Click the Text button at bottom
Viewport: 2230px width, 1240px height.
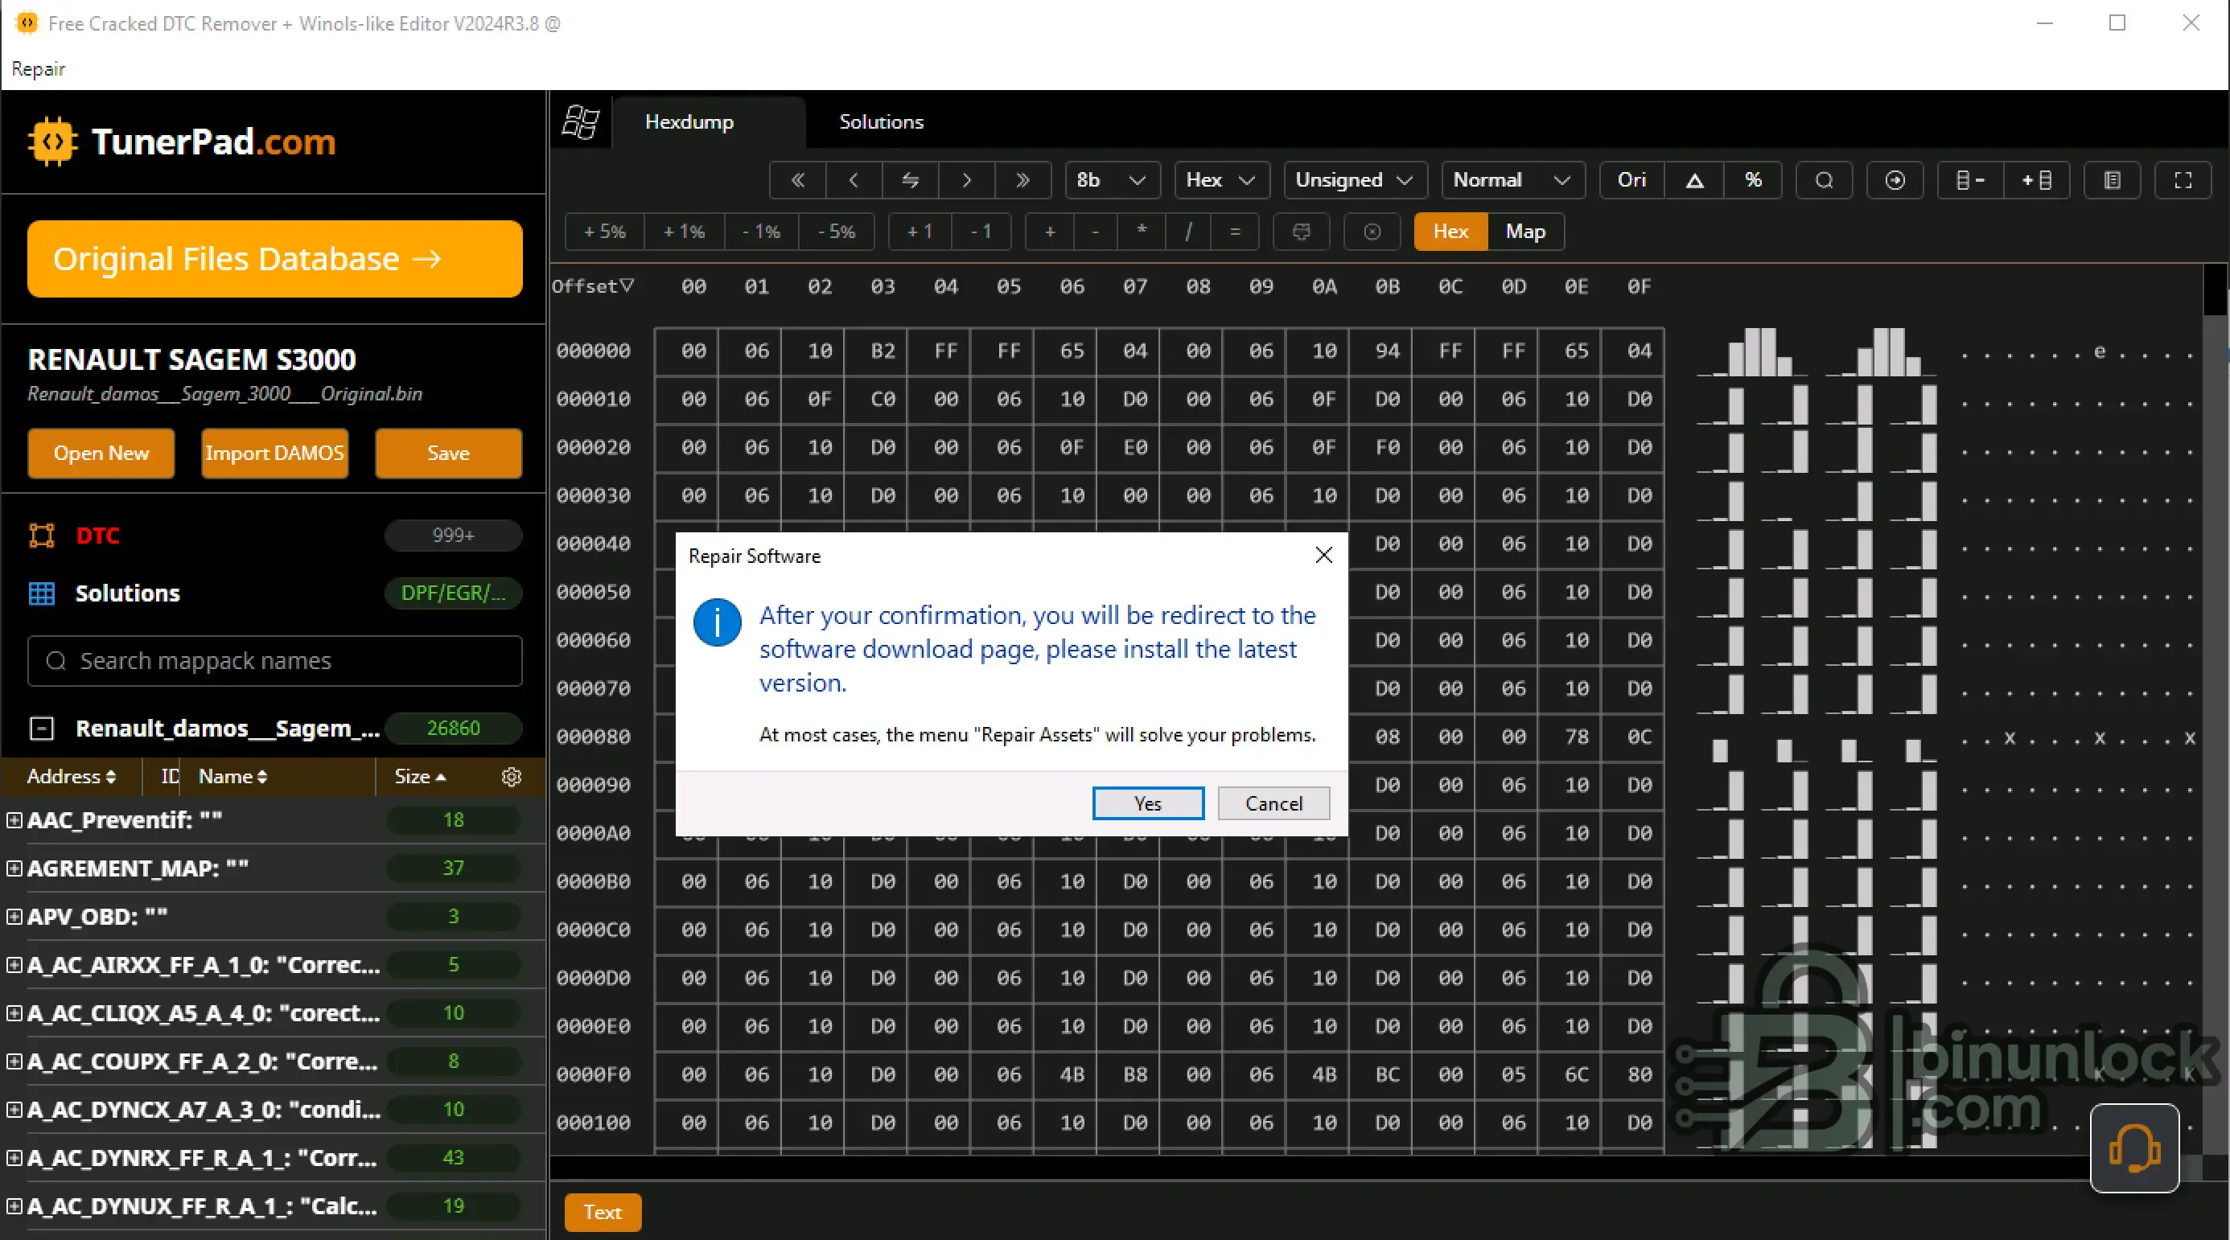[603, 1213]
